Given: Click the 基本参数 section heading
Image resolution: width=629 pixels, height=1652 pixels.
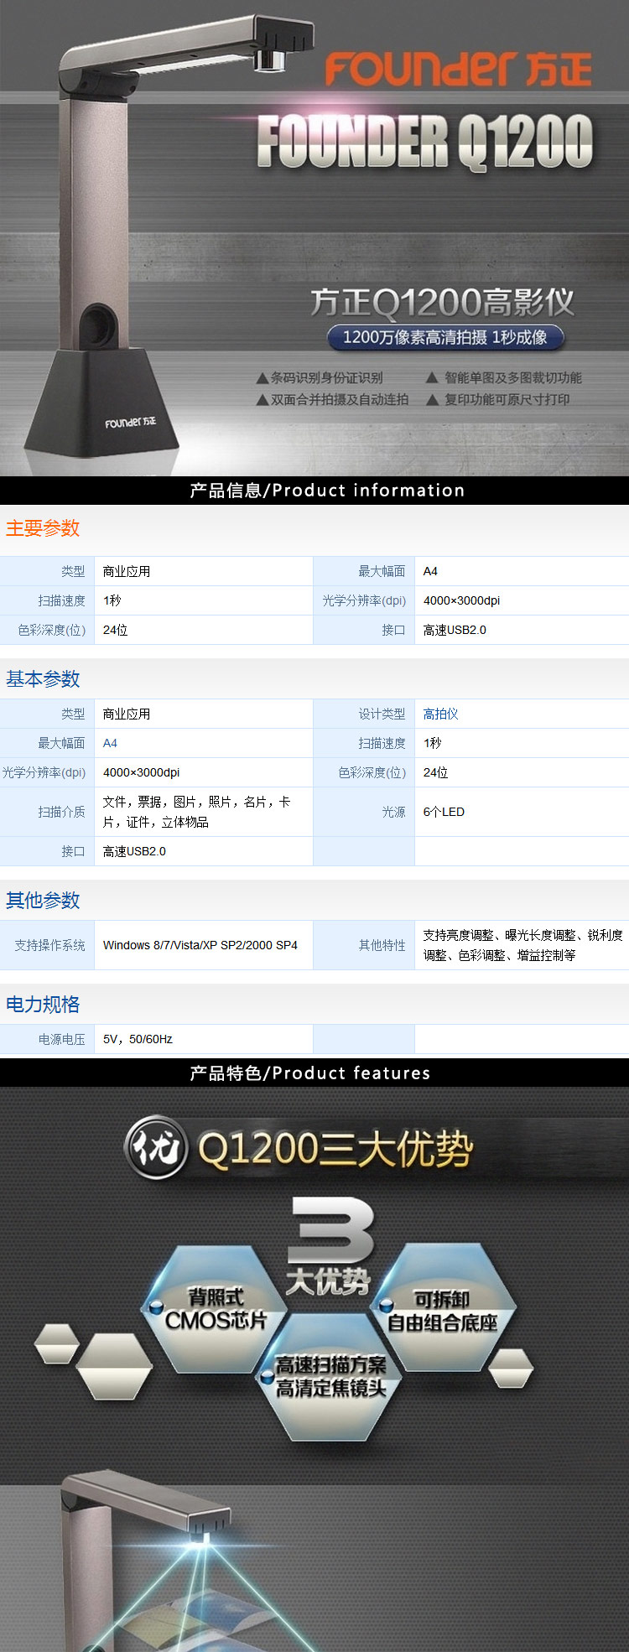Looking at the screenshot, I should tap(43, 679).
